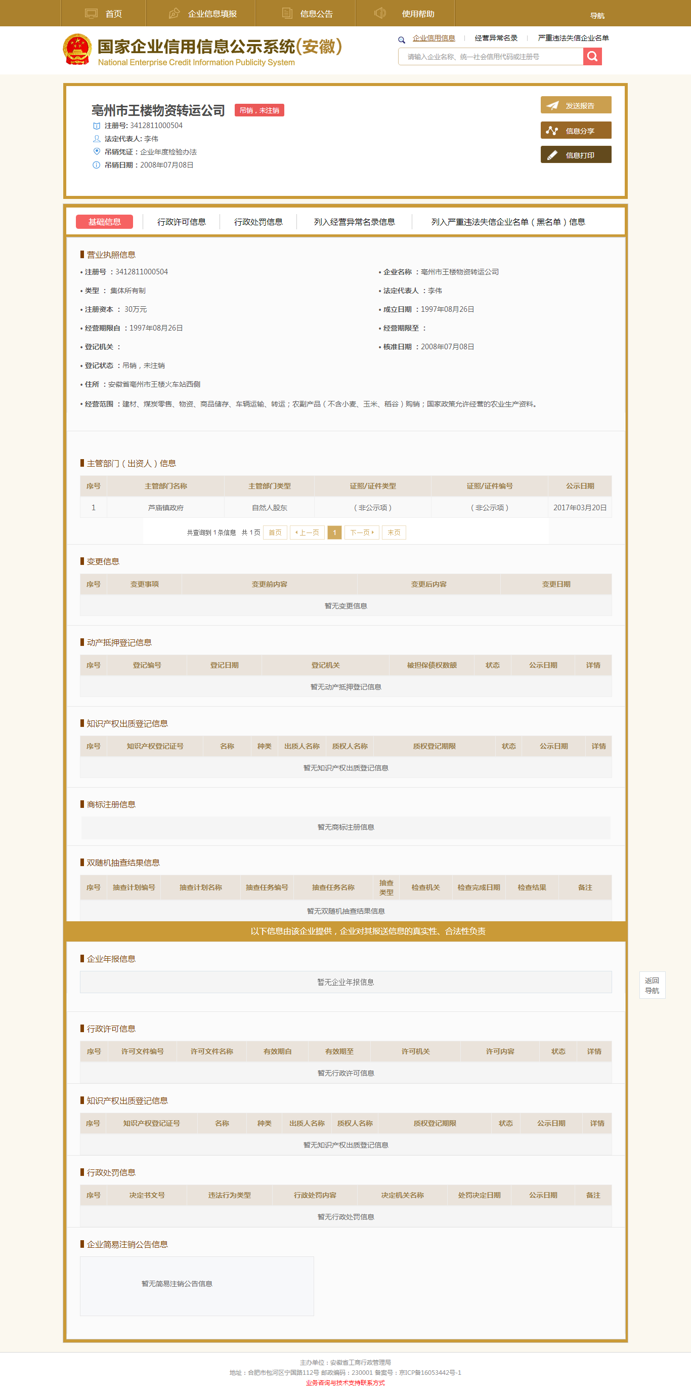Click the red search magnifier button
Image resolution: width=691 pixels, height=1388 pixels.
point(592,57)
